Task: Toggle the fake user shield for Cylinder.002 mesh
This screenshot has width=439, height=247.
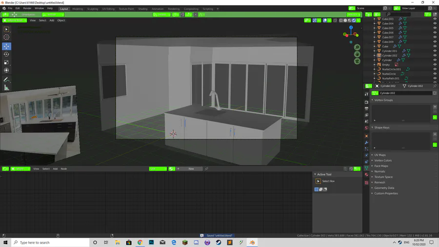Action: (435, 93)
